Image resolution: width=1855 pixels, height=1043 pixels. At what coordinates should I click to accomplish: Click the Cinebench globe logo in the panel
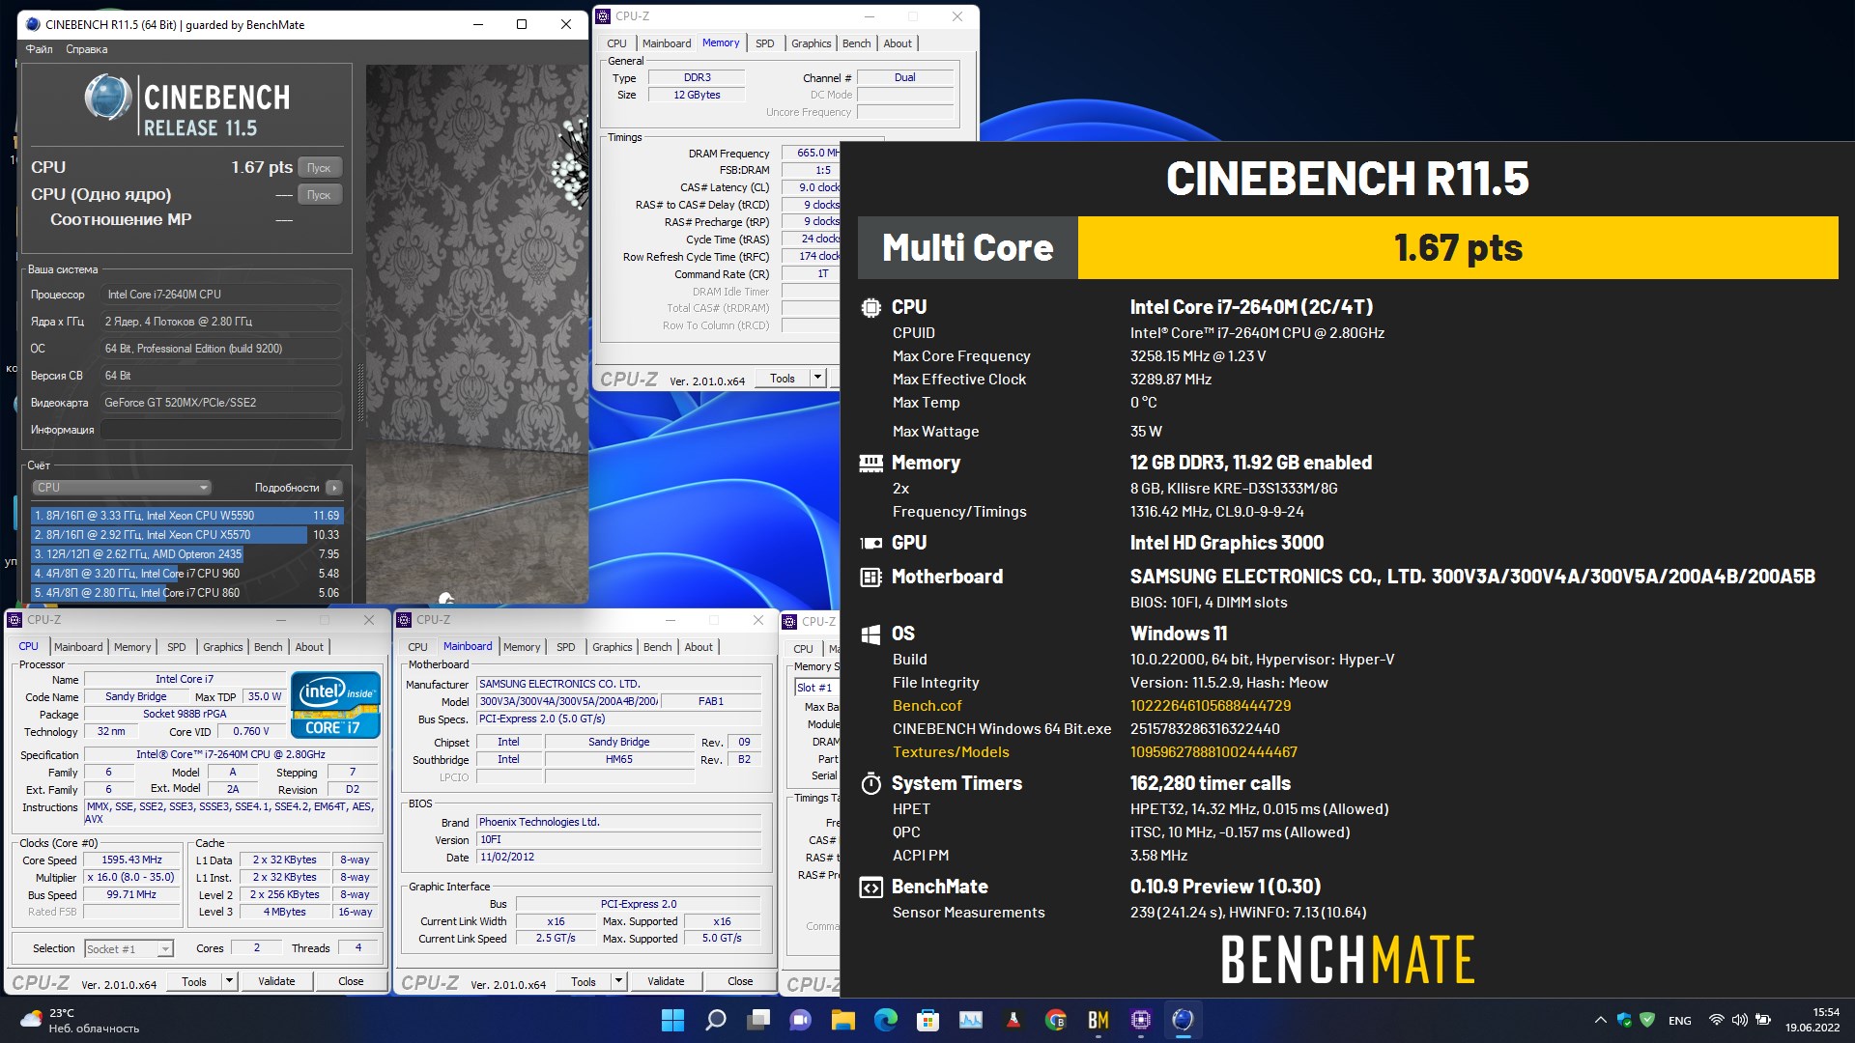[x=107, y=99]
